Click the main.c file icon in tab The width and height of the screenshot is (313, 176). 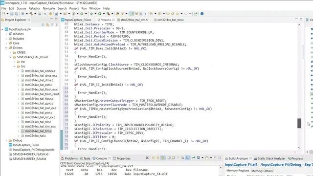point(99,20)
